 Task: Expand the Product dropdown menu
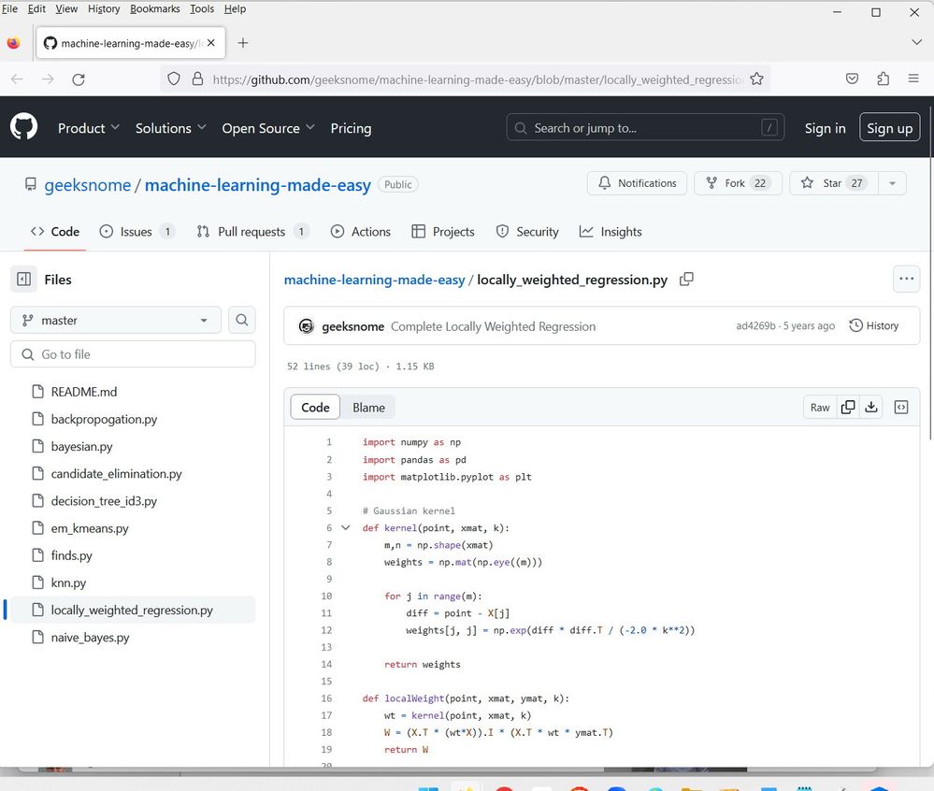pyautogui.click(x=89, y=128)
